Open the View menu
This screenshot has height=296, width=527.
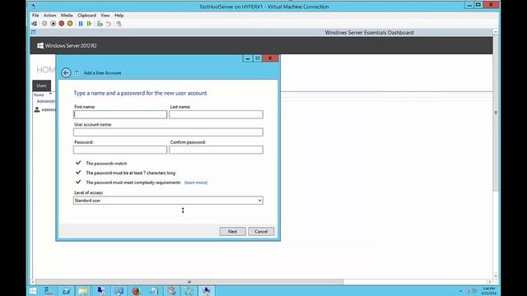pos(105,16)
